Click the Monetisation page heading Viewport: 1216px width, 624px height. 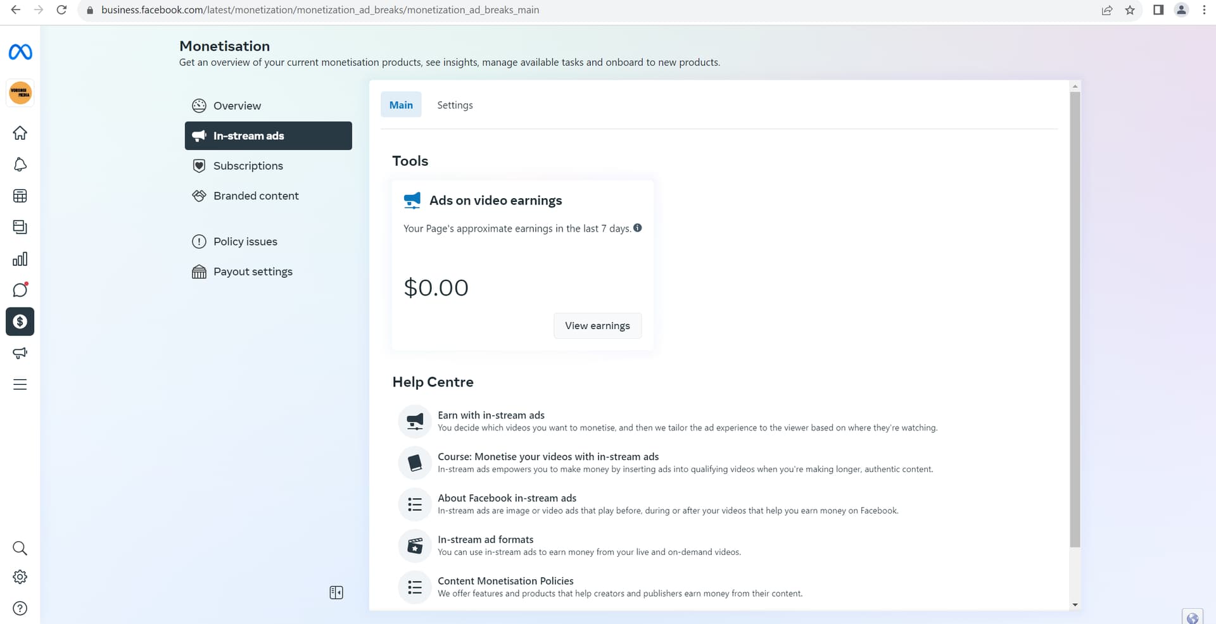click(224, 46)
